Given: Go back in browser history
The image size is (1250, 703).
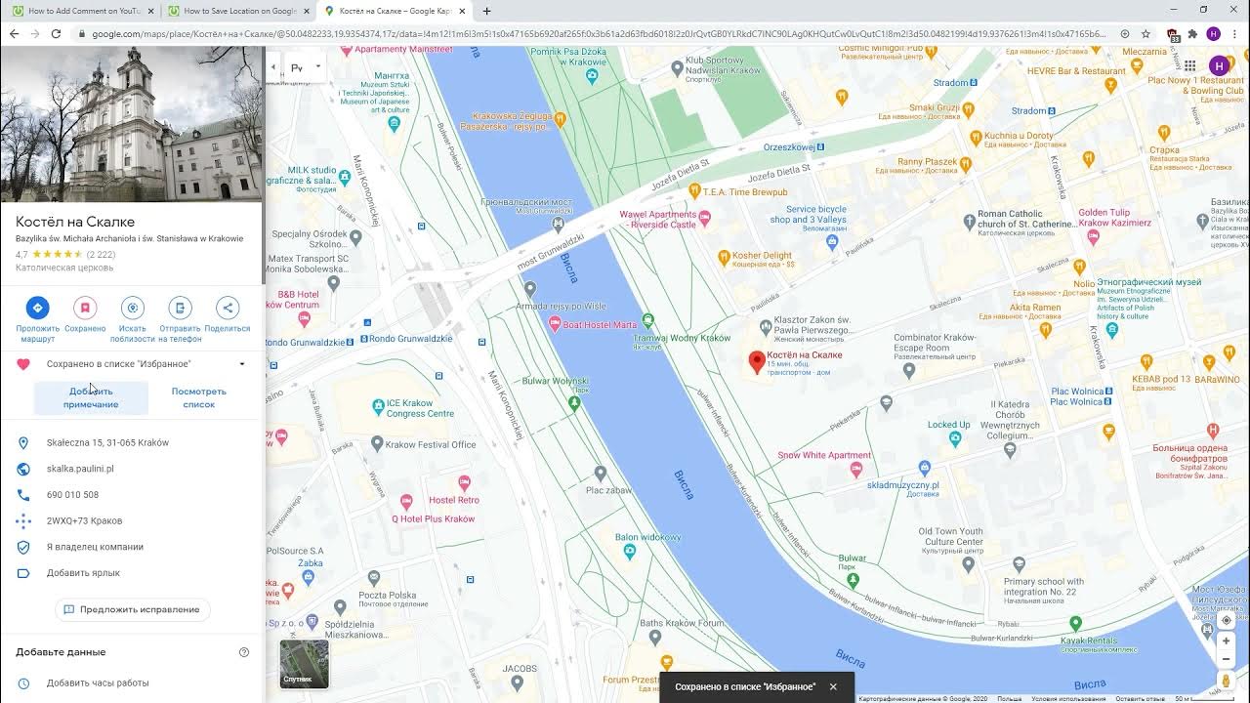Looking at the screenshot, I should coord(14,33).
